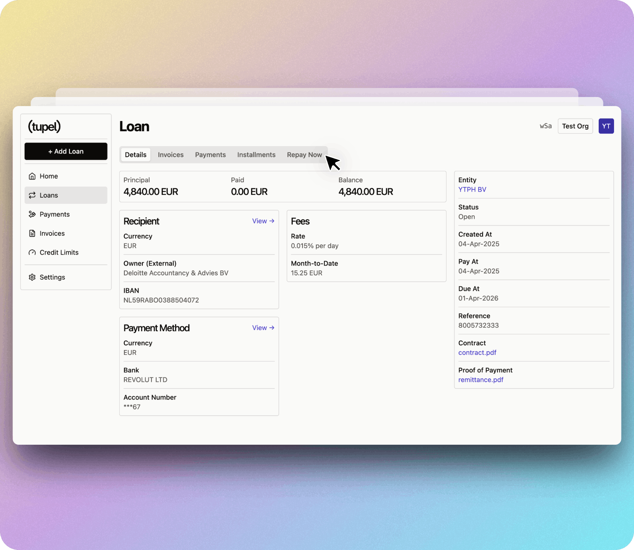Click the Settings gear icon

click(x=32, y=277)
